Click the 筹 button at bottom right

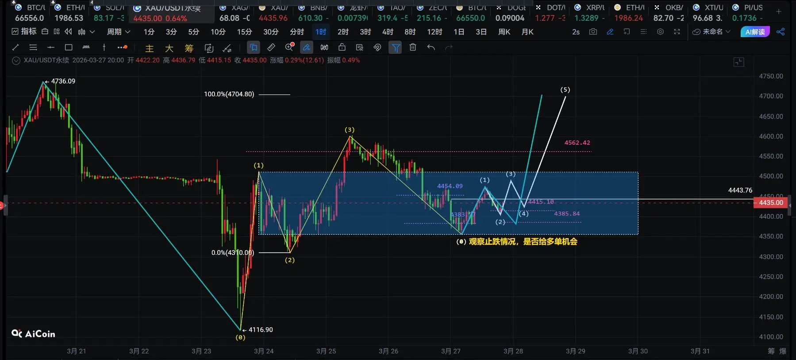(x=771, y=351)
